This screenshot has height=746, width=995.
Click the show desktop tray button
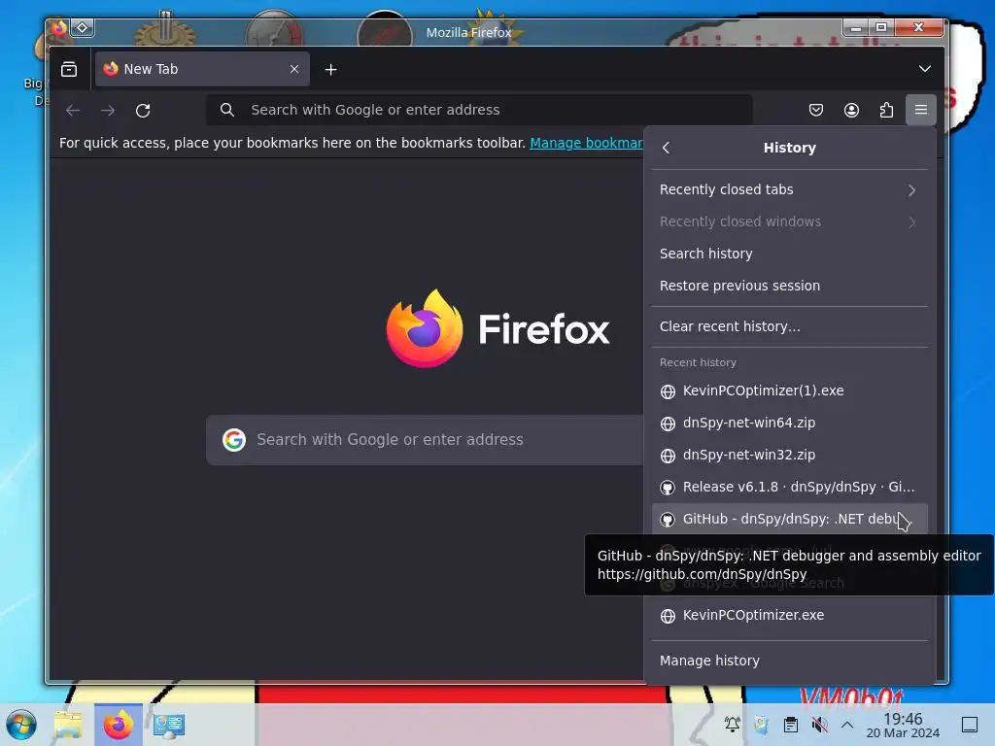click(970, 724)
